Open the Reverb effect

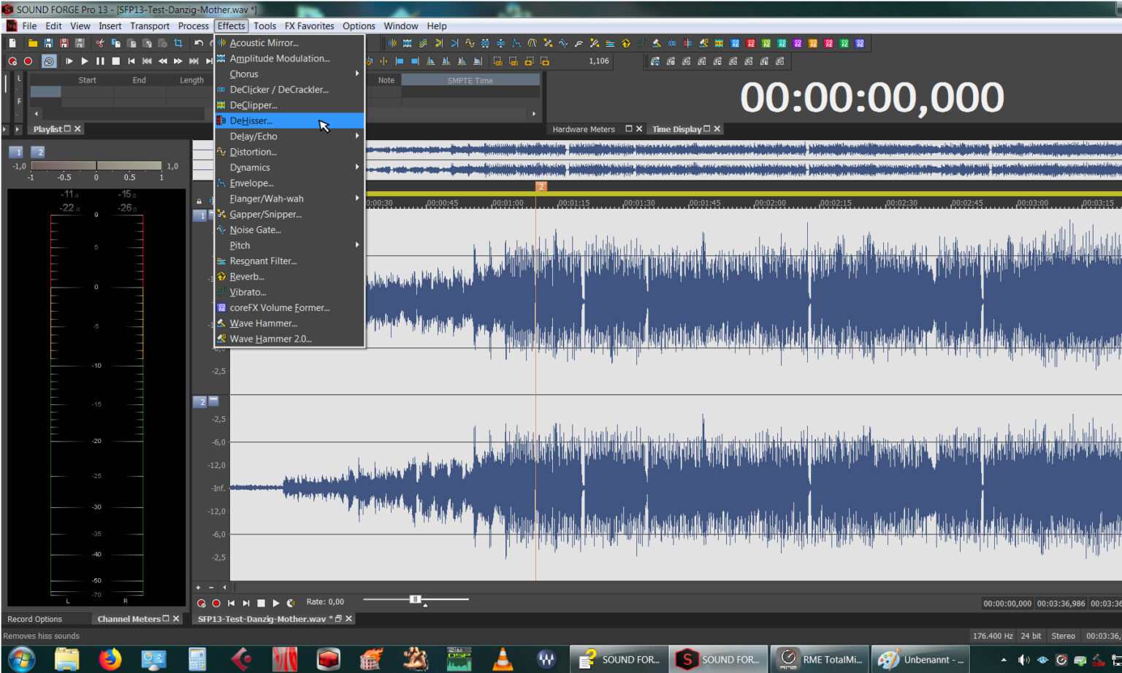[x=289, y=277]
